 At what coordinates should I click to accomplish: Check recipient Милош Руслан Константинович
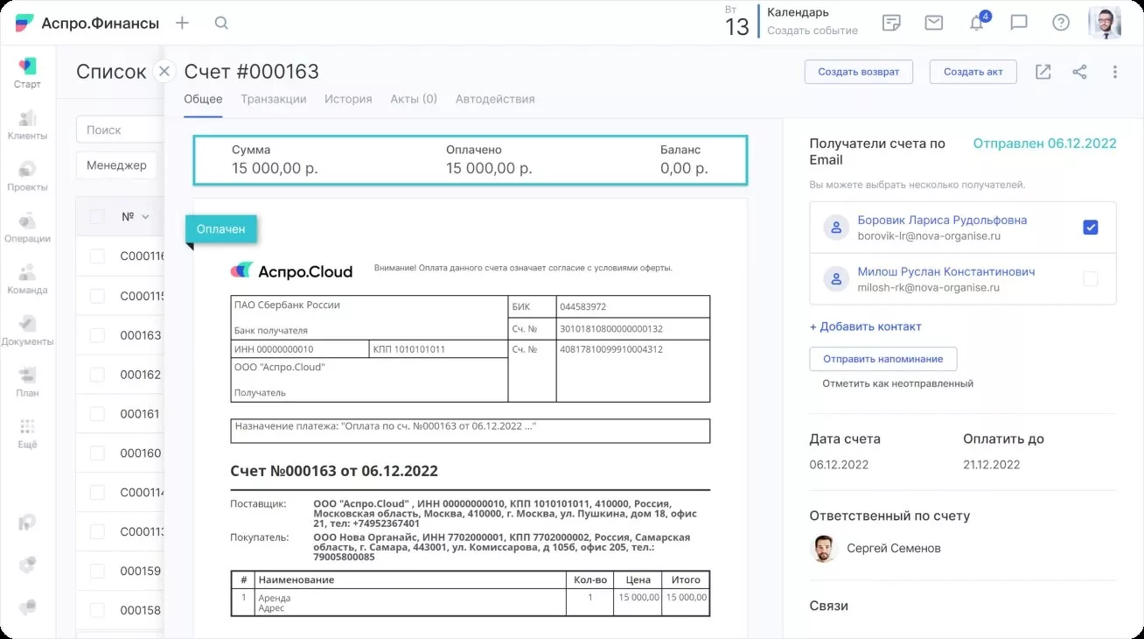[x=1090, y=279]
